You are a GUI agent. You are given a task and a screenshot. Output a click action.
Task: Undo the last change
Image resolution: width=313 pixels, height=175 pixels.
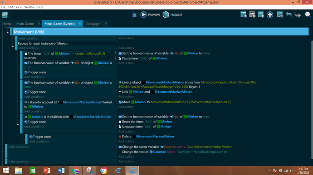(x=289, y=15)
